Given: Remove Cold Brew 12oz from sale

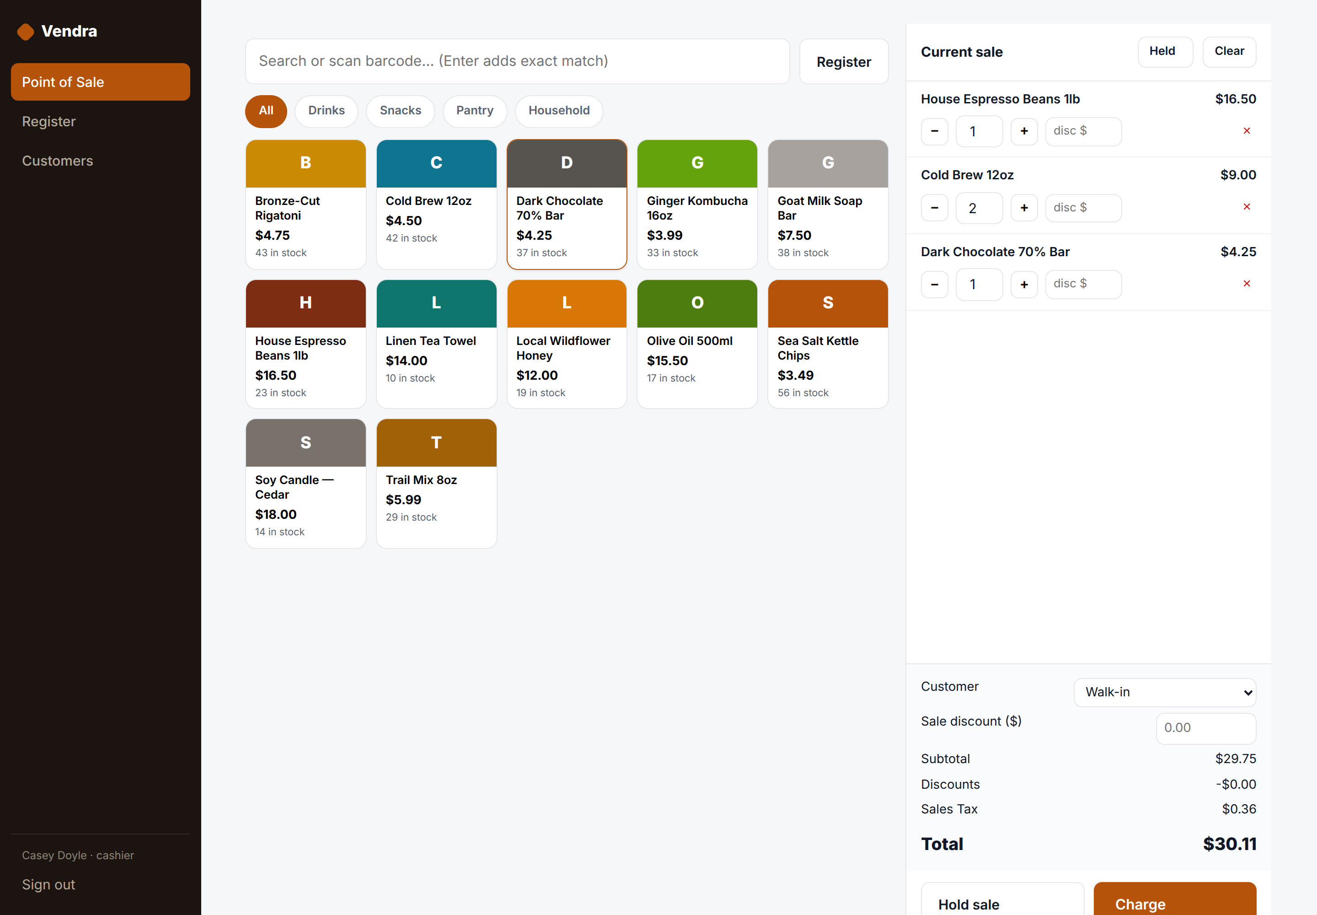Looking at the screenshot, I should coord(1247,207).
